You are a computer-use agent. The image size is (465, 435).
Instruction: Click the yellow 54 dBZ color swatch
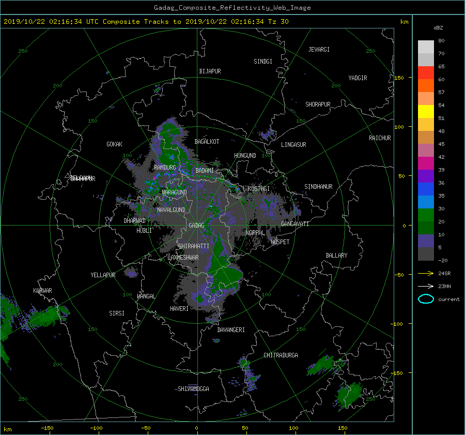(x=426, y=112)
